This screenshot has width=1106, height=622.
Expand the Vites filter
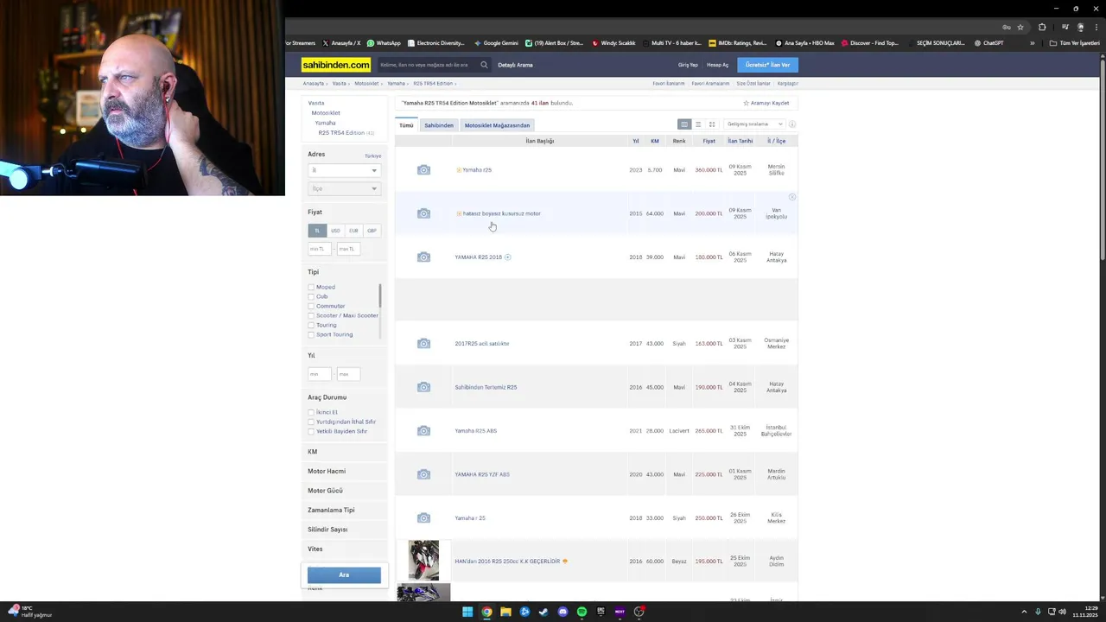(344, 549)
